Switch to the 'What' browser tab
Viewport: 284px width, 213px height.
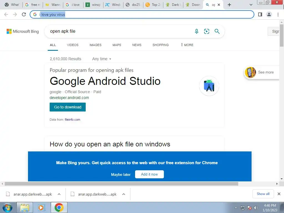[12, 5]
